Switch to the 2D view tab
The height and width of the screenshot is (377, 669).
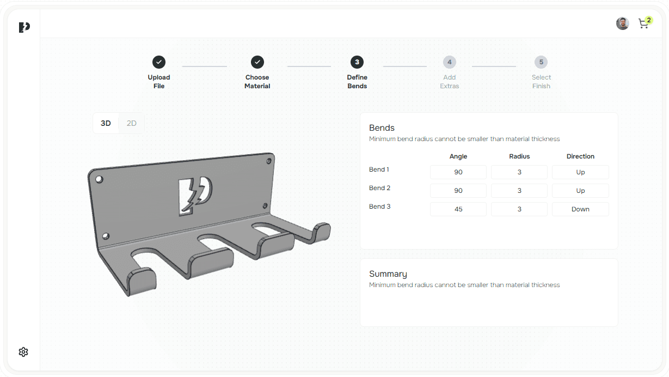coord(132,123)
